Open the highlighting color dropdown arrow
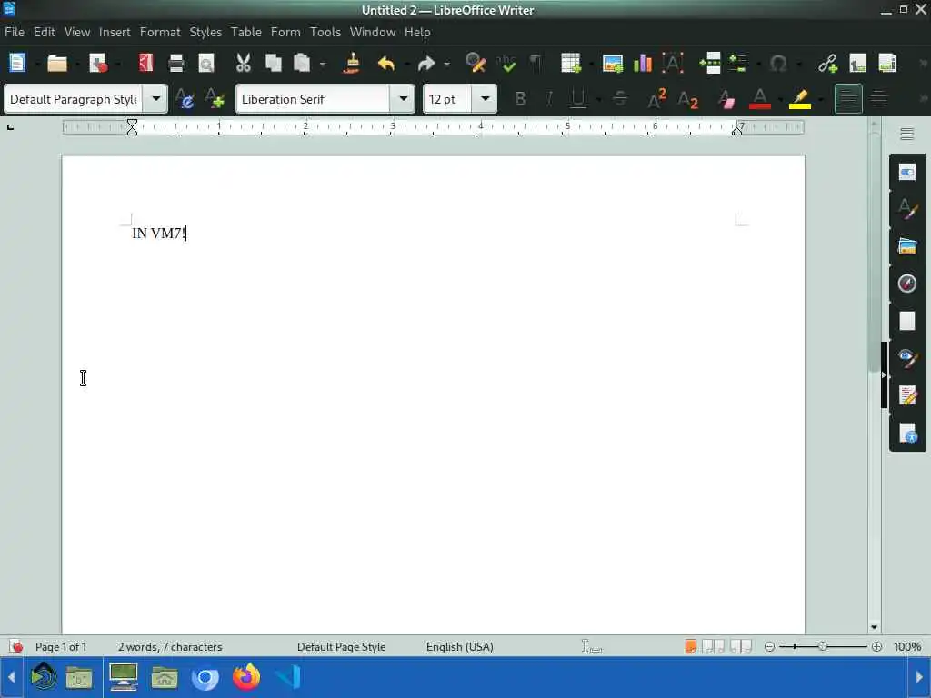This screenshot has height=698, width=931. point(821,100)
